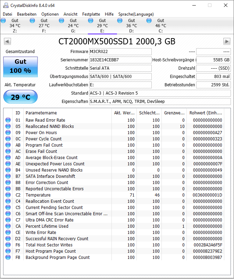Open the Datei menu

click(8, 14)
